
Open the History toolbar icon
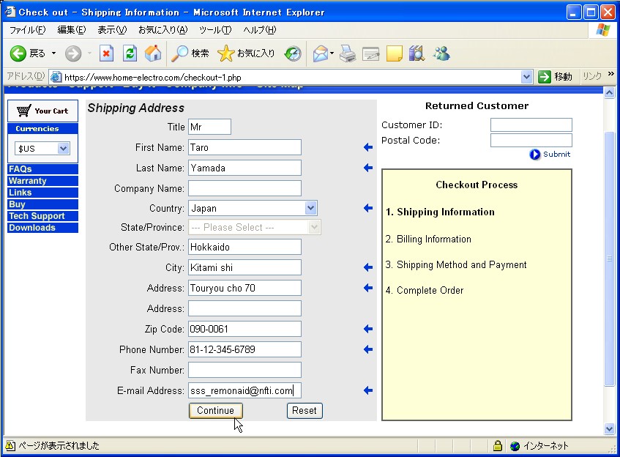coord(293,53)
